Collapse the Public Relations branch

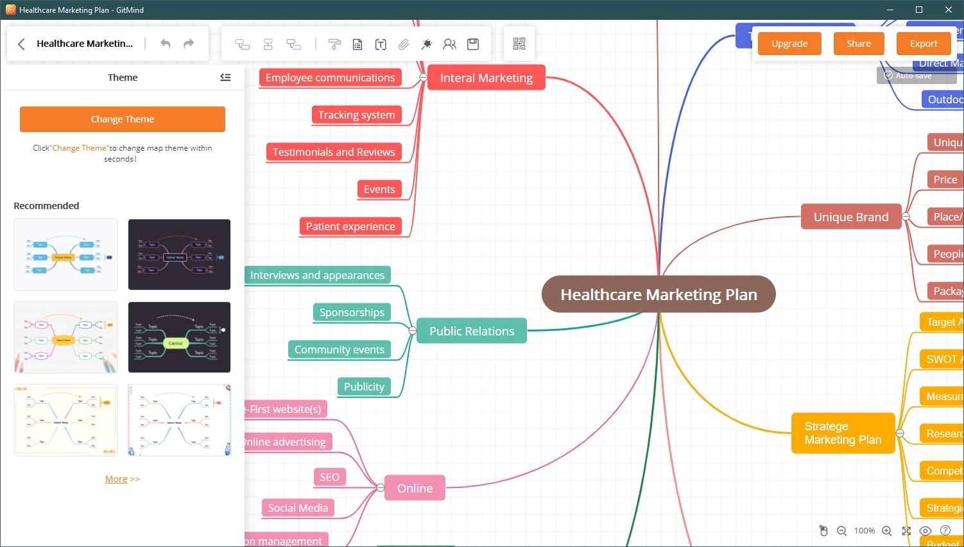click(x=413, y=331)
